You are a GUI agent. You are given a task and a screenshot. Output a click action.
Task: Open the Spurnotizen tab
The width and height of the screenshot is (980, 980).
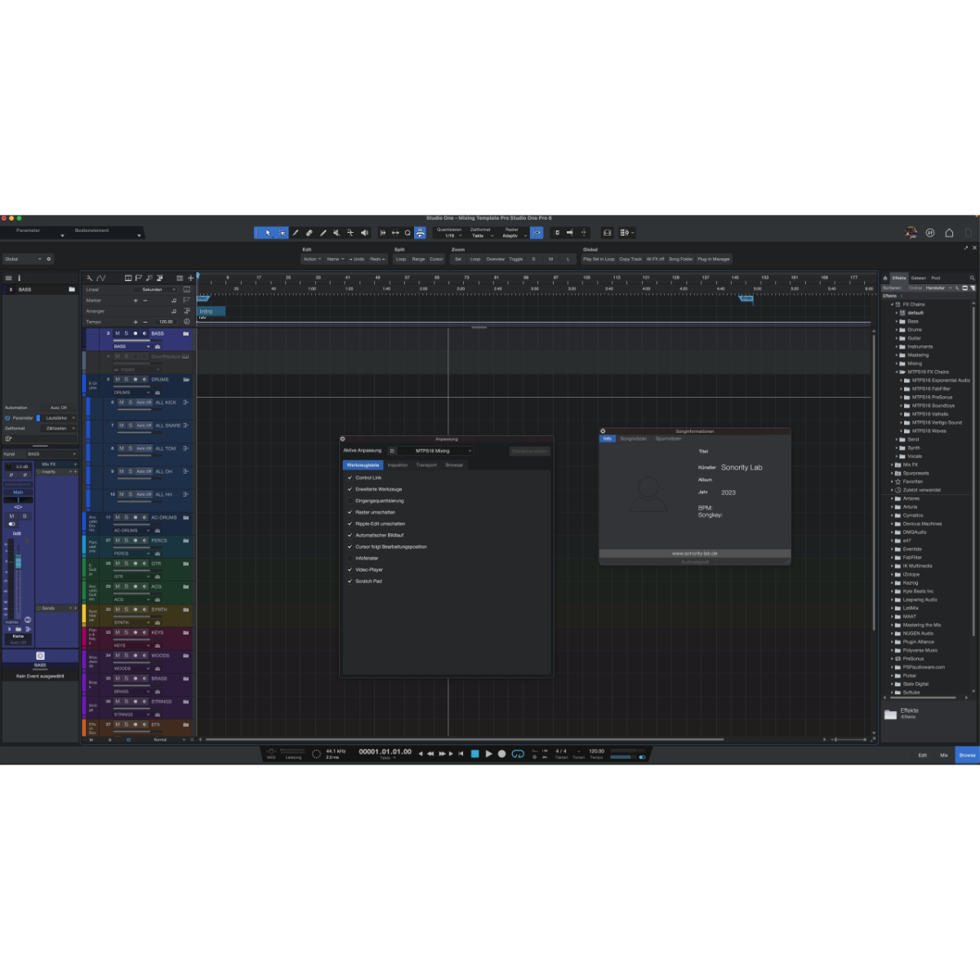pos(668,439)
